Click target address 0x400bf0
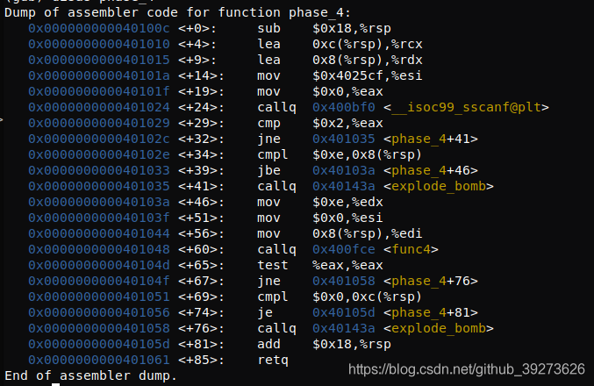Image resolution: width=594 pixels, height=386 pixels. 344,107
